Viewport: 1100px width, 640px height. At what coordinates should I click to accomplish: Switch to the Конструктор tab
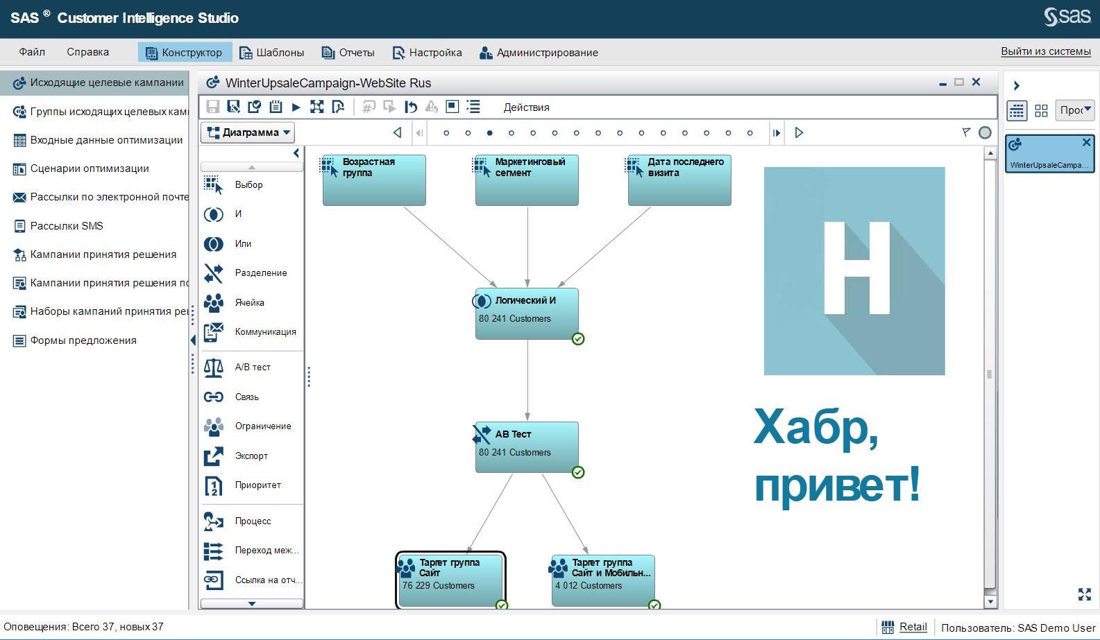pyautogui.click(x=185, y=53)
